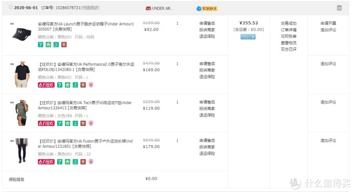Click brown square badge under Launch hat
Image resolution: width=353 pixels, height=192 pixels.
[64, 45]
